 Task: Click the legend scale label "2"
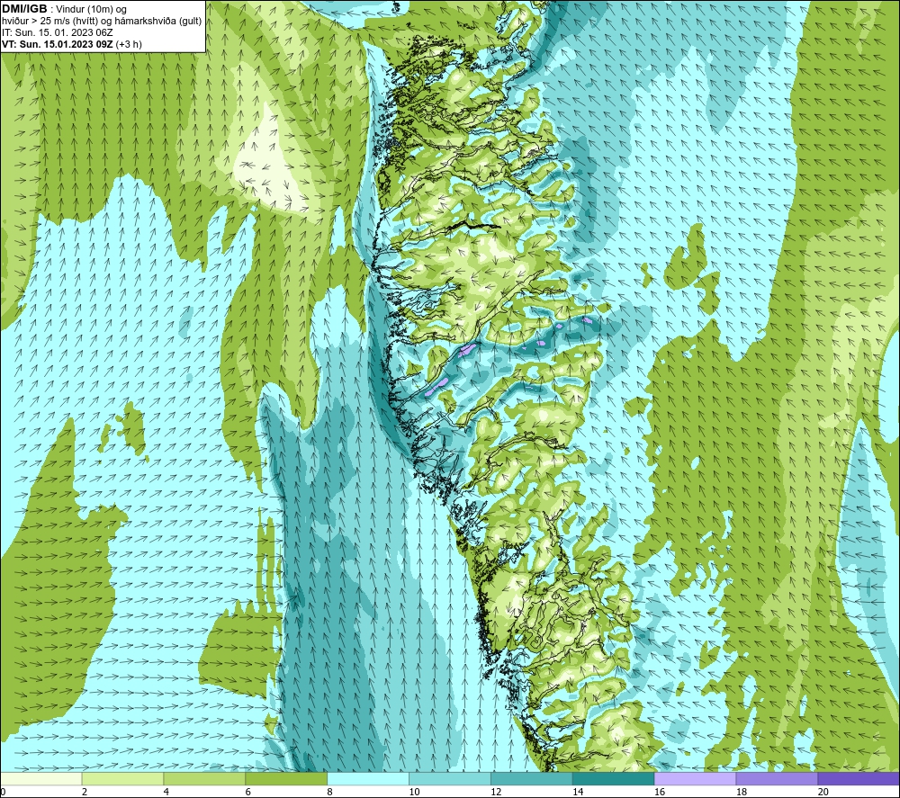coord(85,792)
